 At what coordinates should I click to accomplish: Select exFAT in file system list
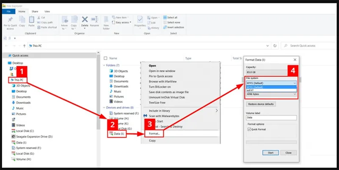(271, 90)
